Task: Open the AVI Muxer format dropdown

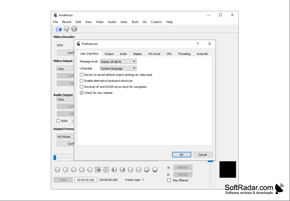Action: tap(65, 137)
